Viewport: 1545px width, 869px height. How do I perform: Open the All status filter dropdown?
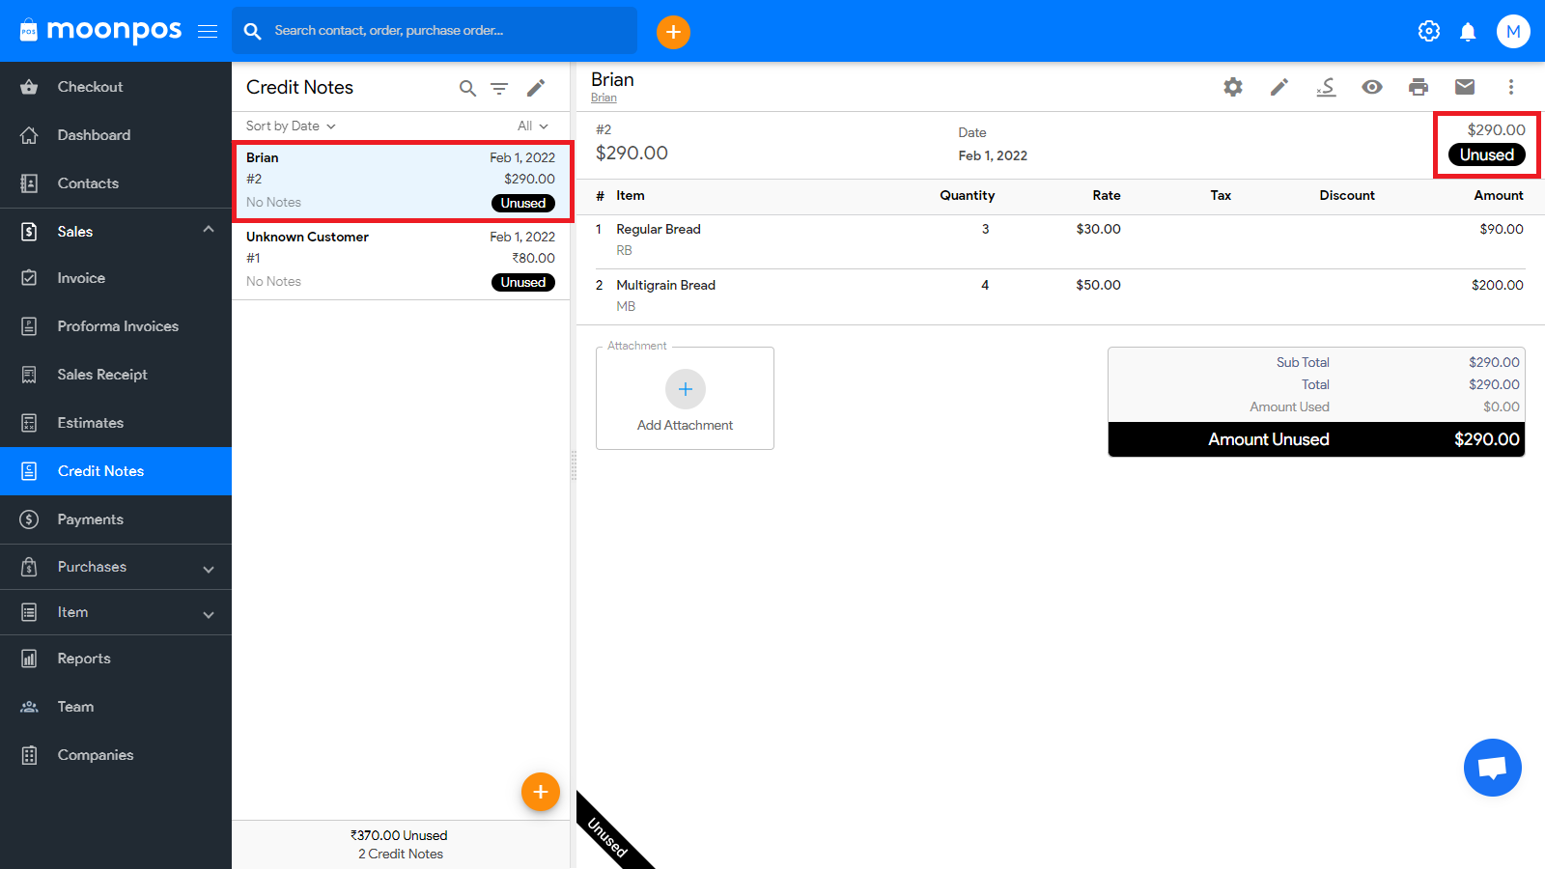(532, 126)
